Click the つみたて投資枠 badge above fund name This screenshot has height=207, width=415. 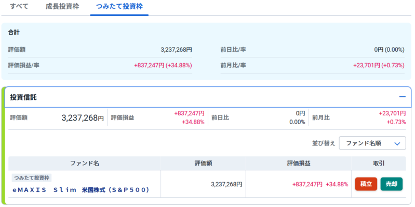click(x=31, y=178)
